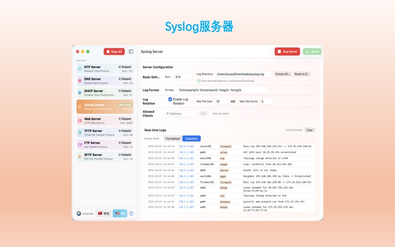This screenshot has height=247, width=395.
Task: Click the Log Format field
Action: (x=223, y=90)
